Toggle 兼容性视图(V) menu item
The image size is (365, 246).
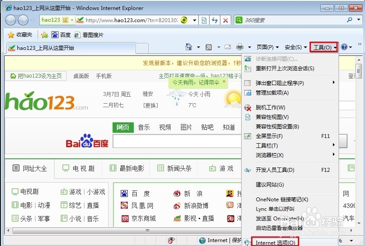click(x=290, y=117)
